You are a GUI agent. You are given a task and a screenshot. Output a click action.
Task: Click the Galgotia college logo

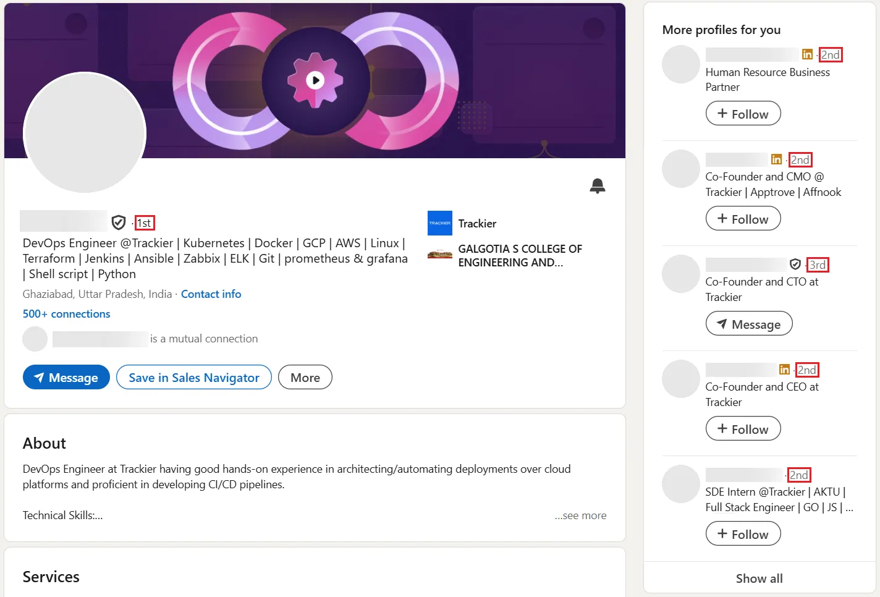coord(439,255)
